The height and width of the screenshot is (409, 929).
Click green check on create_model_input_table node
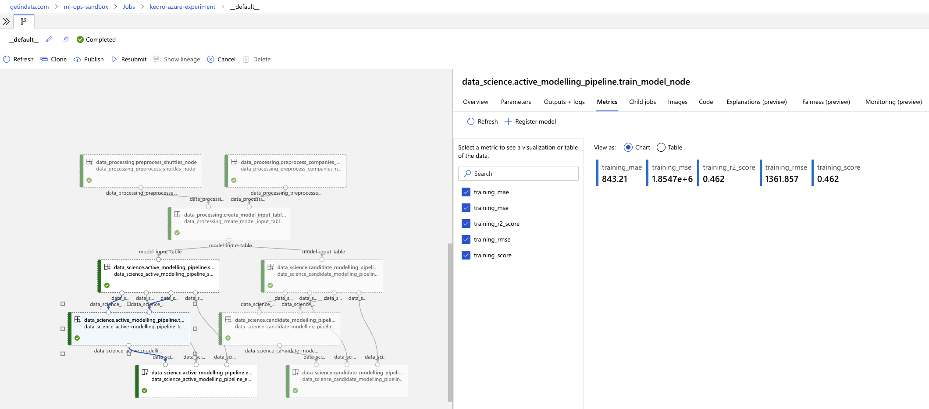178,233
